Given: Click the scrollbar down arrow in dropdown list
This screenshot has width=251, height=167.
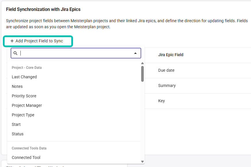Looking at the screenshot, I should [143, 162].
